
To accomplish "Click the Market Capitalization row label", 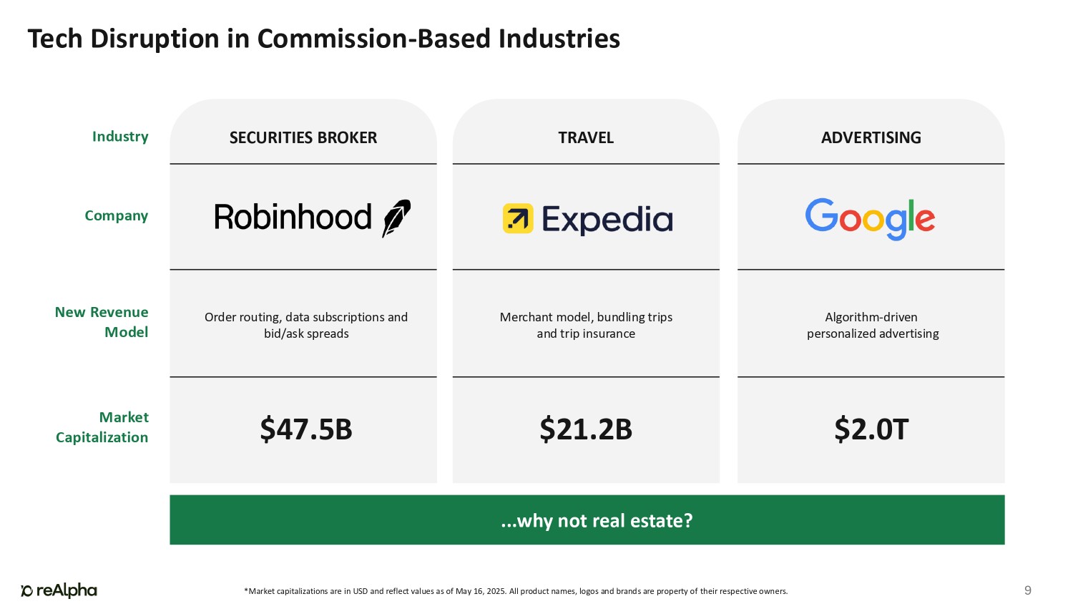I will pos(102,427).
